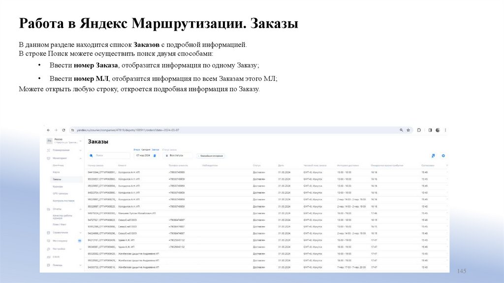Screen dimensions: 504x283
Task: Click the Заказы page heading
Action: tap(98, 141)
